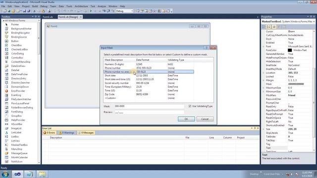Image resolution: width=317 pixels, height=178 pixels.
Task: Open the Windows Start orb
Action: pos(5,174)
